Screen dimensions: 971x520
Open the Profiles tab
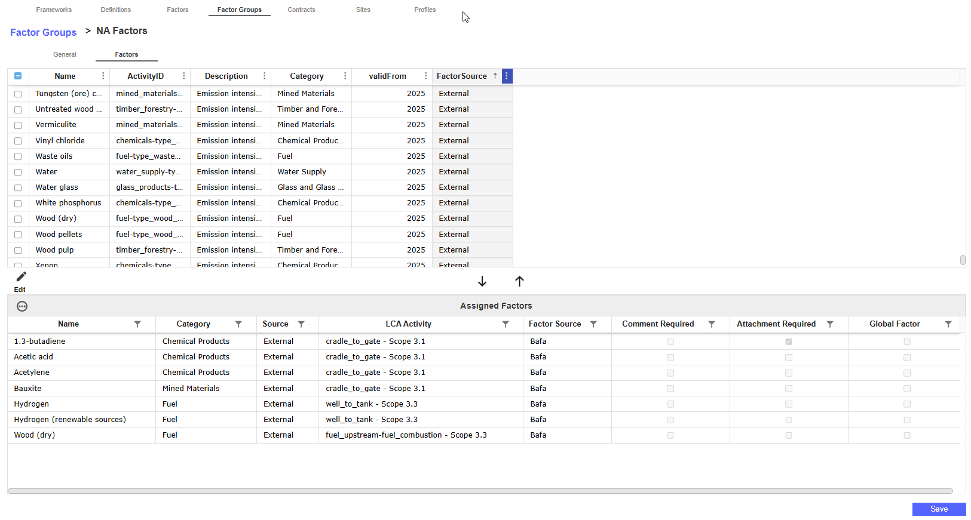(425, 10)
